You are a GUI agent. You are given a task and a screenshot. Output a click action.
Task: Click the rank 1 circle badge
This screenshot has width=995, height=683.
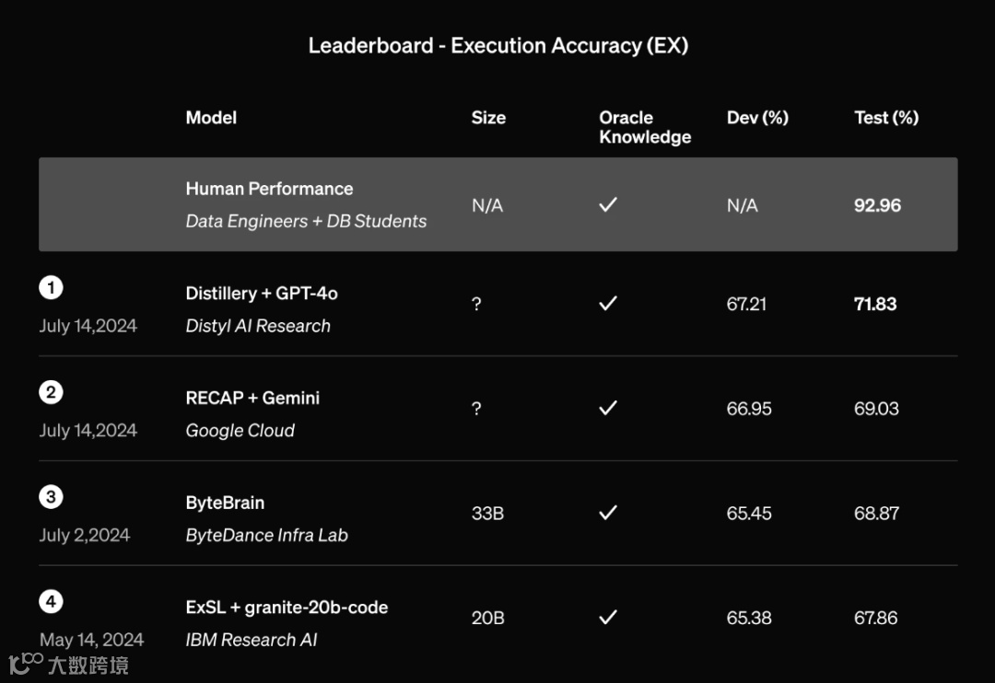[51, 287]
